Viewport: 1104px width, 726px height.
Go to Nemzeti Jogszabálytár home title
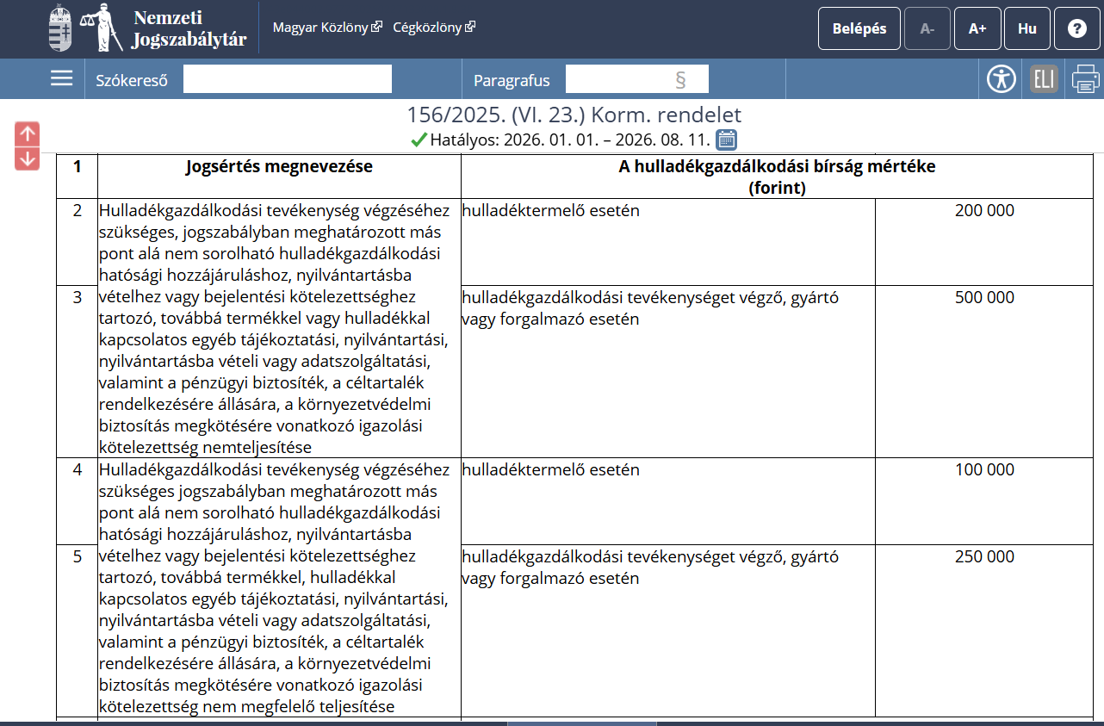tap(189, 28)
